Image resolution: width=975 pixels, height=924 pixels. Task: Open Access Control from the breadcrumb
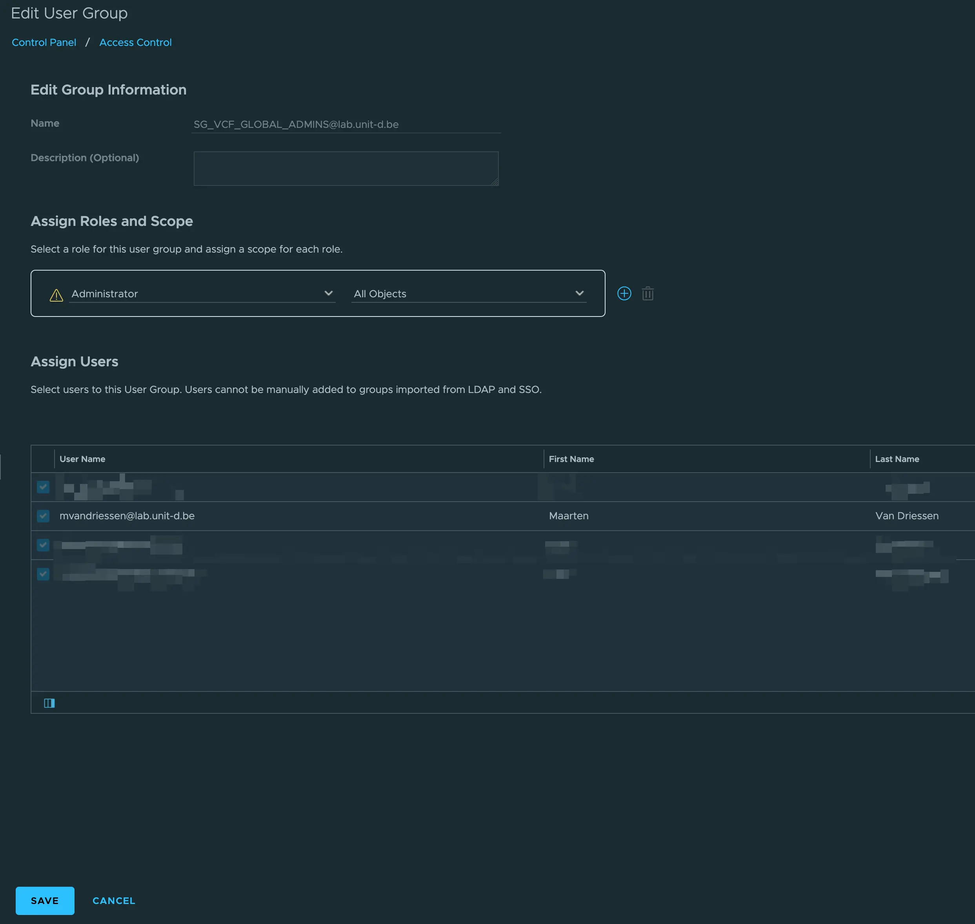pyautogui.click(x=135, y=42)
